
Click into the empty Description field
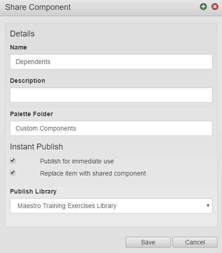(x=111, y=95)
